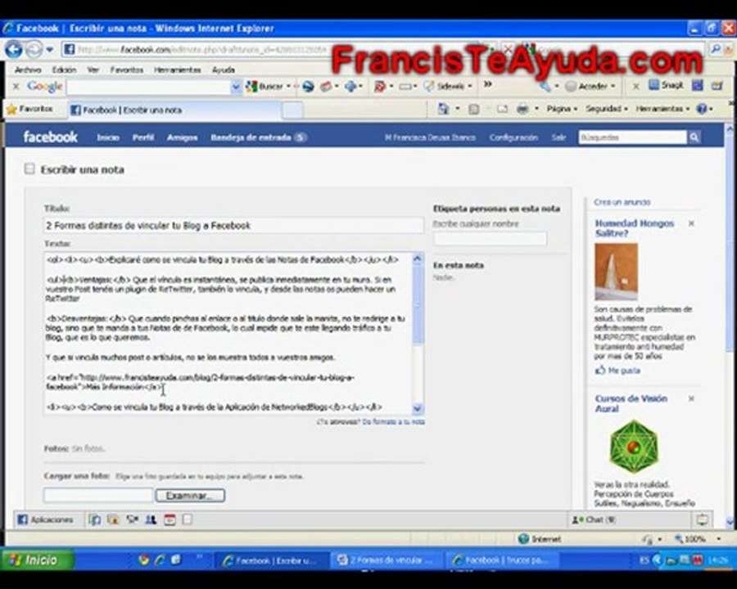Screen dimensions: 737x589
Task: Click the blue Help question mark icon
Action: [x=702, y=109]
